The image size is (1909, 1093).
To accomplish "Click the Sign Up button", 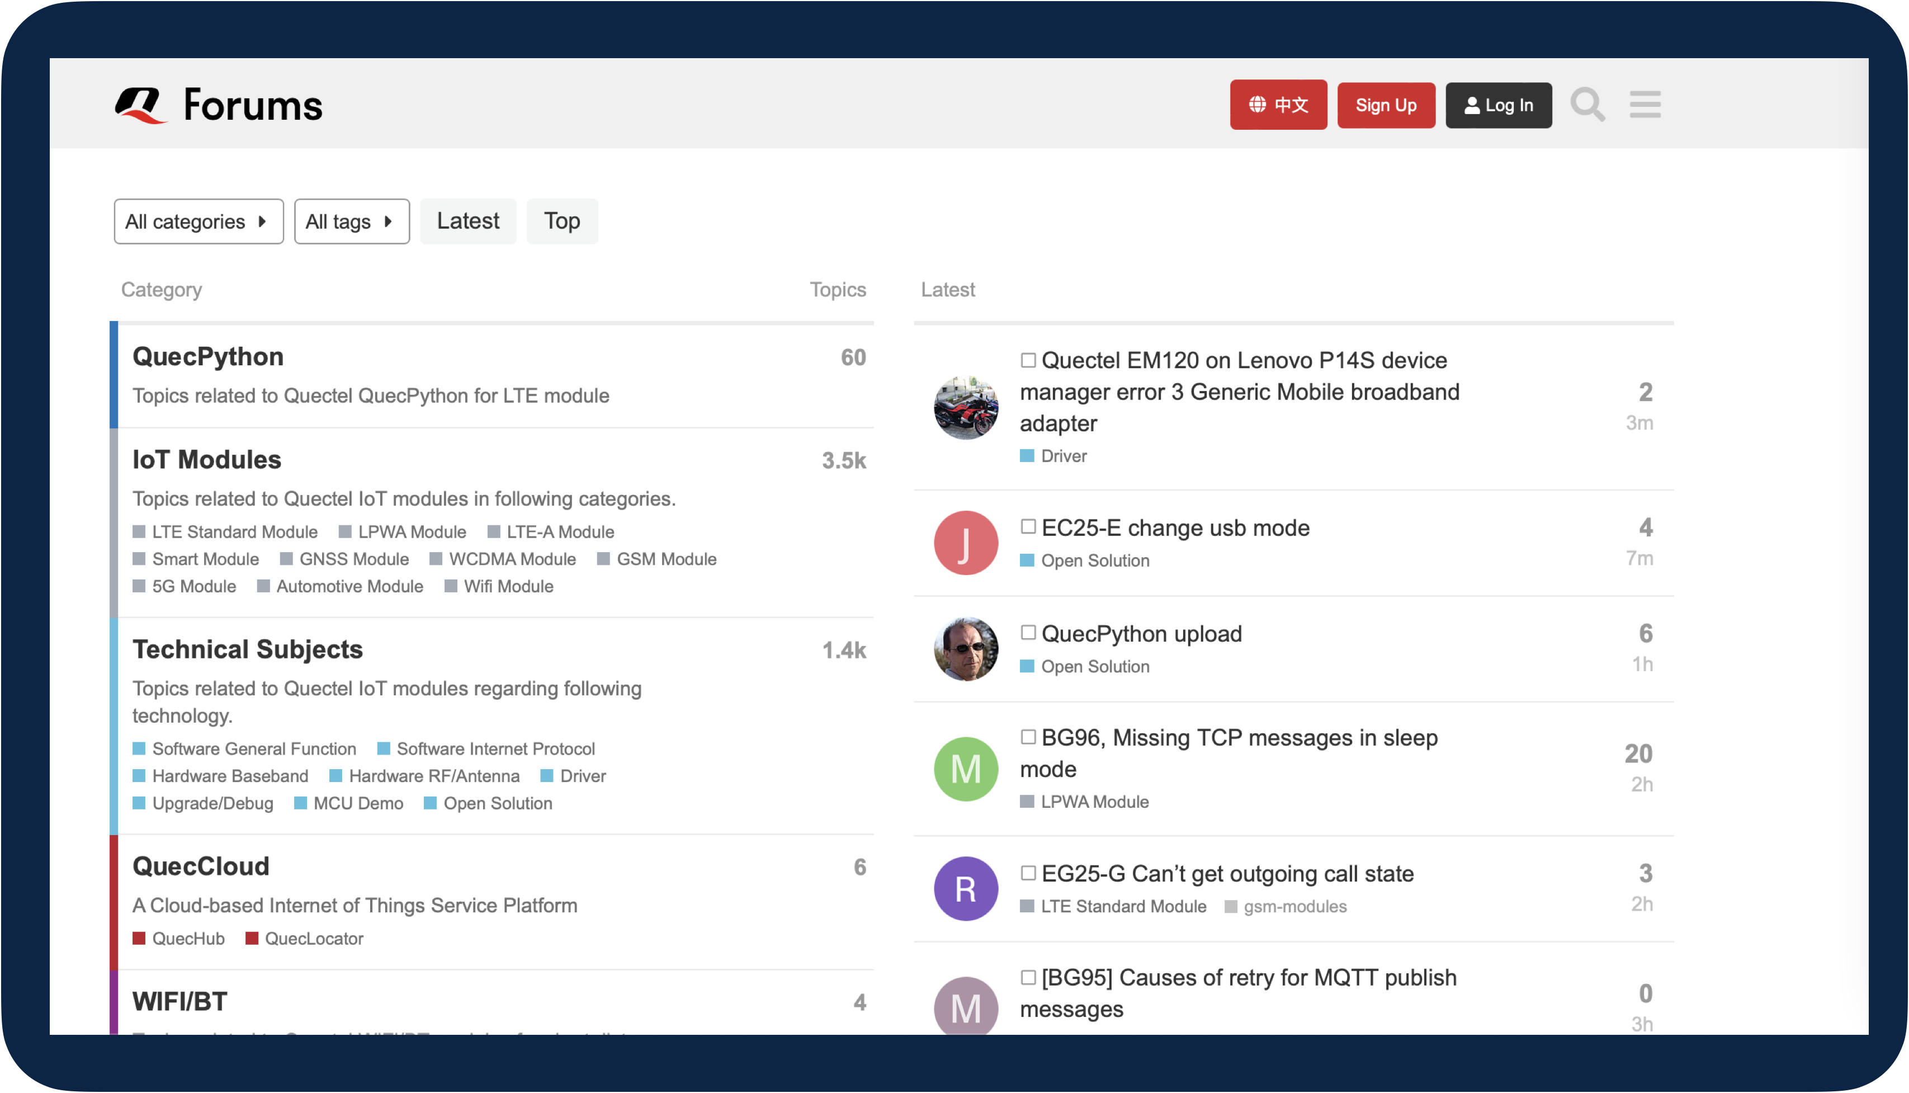I will pos(1386,105).
